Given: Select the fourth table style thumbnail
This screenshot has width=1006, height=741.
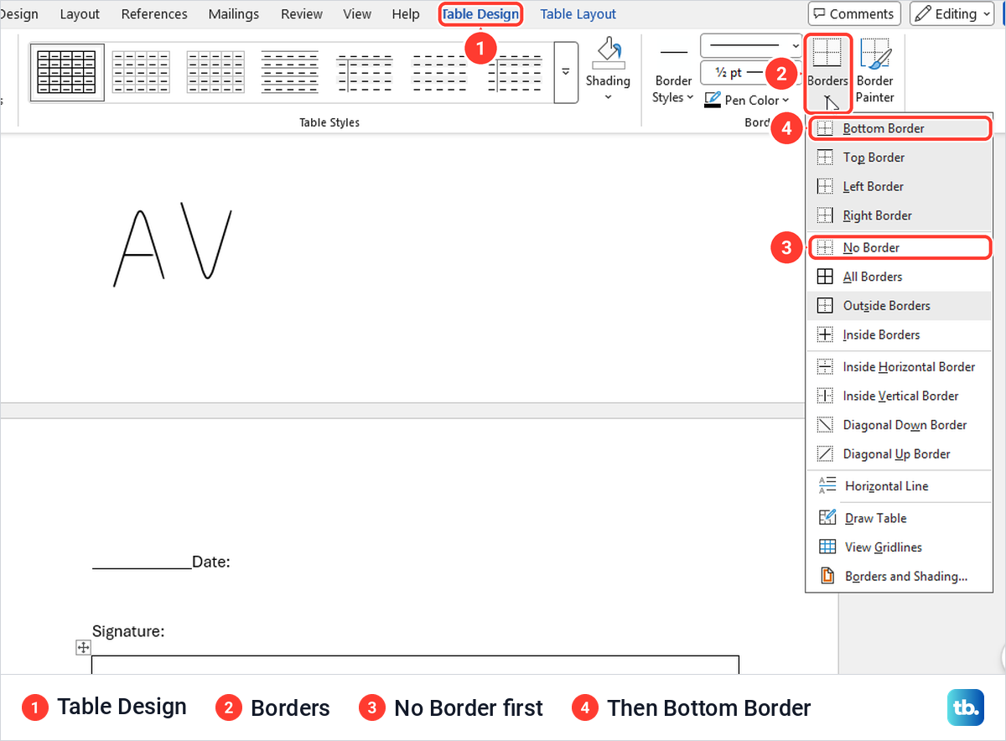Looking at the screenshot, I should (290, 72).
